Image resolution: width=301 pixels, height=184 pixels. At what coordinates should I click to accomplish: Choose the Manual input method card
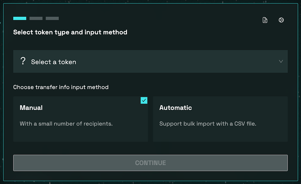tap(81, 119)
